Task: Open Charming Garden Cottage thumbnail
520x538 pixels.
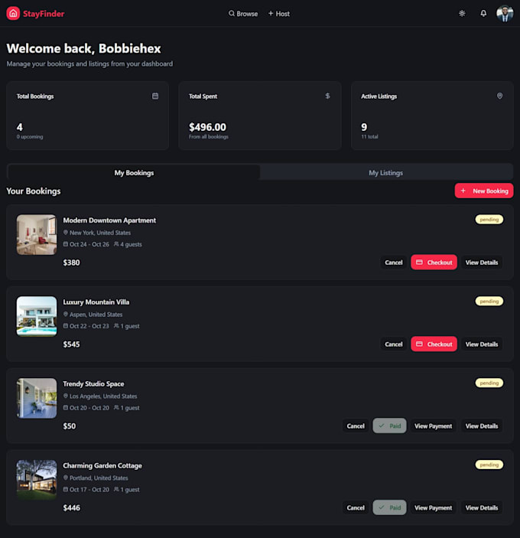Action: coord(37,480)
